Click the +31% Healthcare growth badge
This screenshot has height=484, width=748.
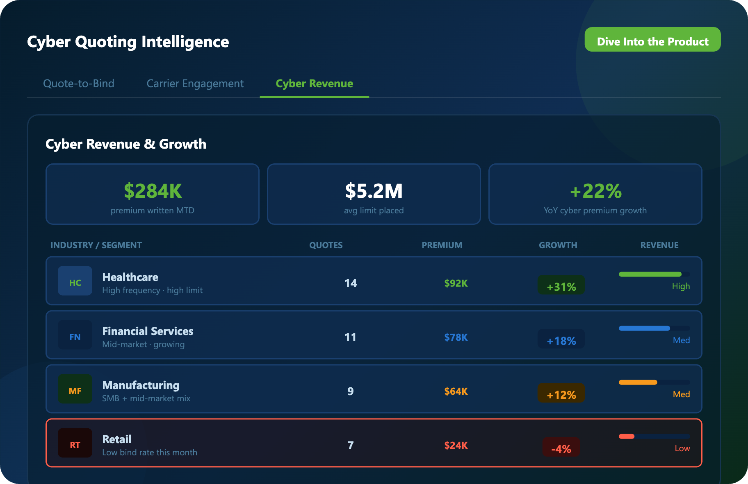click(x=561, y=286)
